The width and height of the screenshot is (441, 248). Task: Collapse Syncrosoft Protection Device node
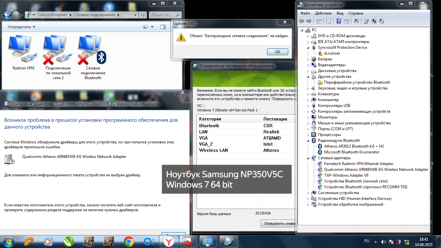pyautogui.click(x=308, y=47)
